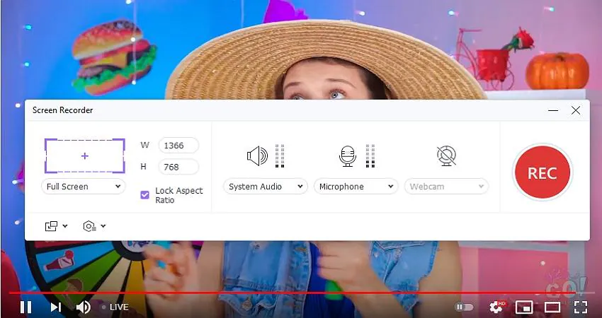Click the microphone level meter
The image size is (602, 318).
click(x=370, y=156)
